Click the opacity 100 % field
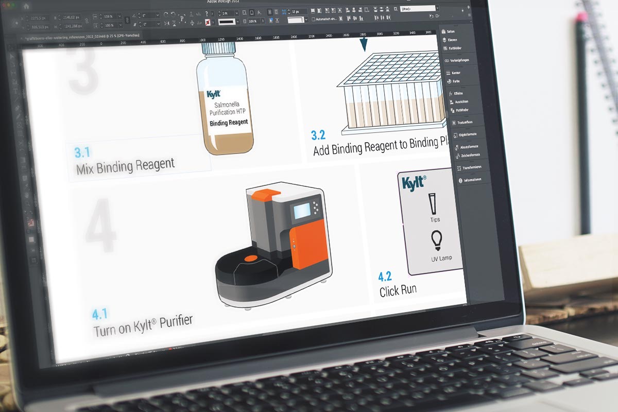Screen dimensions: 618x412 [253, 21]
